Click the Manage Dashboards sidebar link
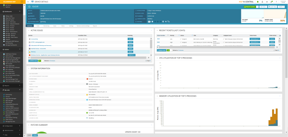Viewport: 288px width, 137px height. tap(11, 45)
